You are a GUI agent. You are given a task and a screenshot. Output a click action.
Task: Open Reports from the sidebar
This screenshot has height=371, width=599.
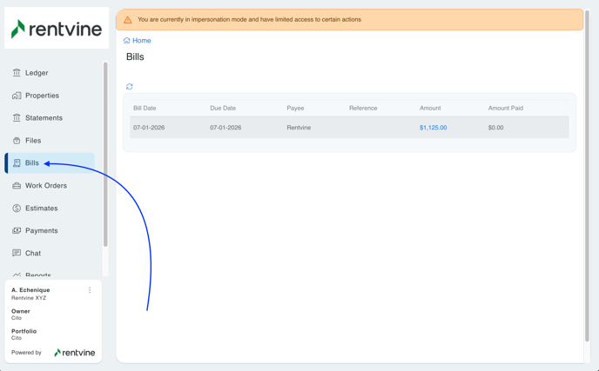37,275
